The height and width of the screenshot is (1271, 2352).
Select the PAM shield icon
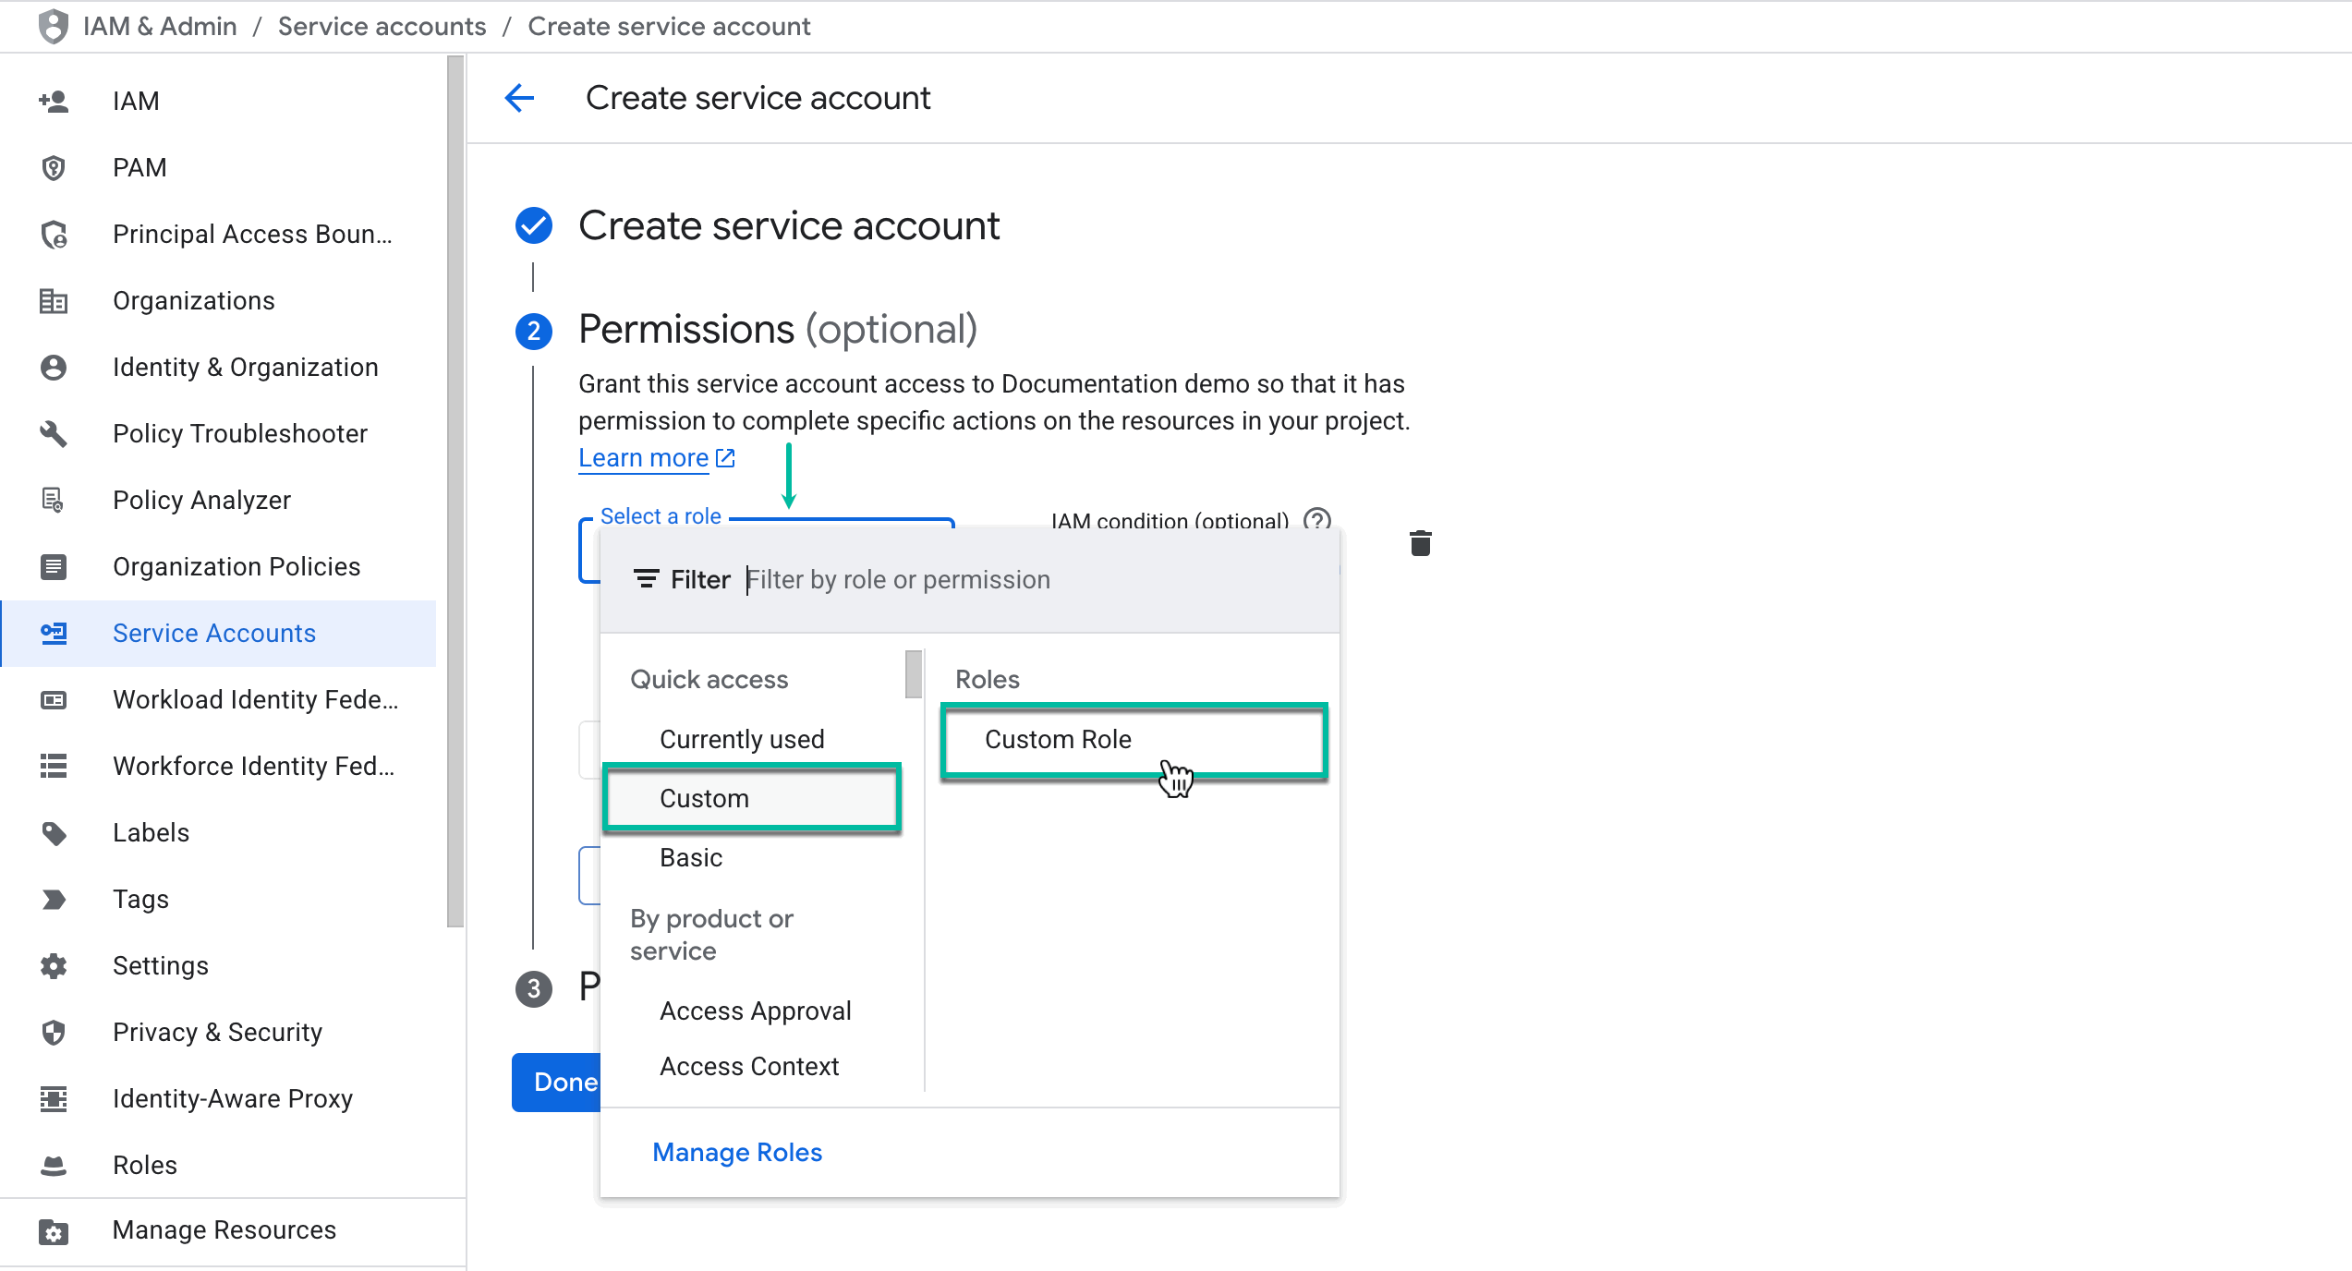(x=53, y=167)
